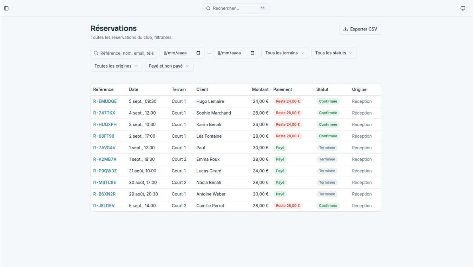Click Terminée status in Nadia Benali row
This screenshot has height=267, width=473.
pos(327,182)
